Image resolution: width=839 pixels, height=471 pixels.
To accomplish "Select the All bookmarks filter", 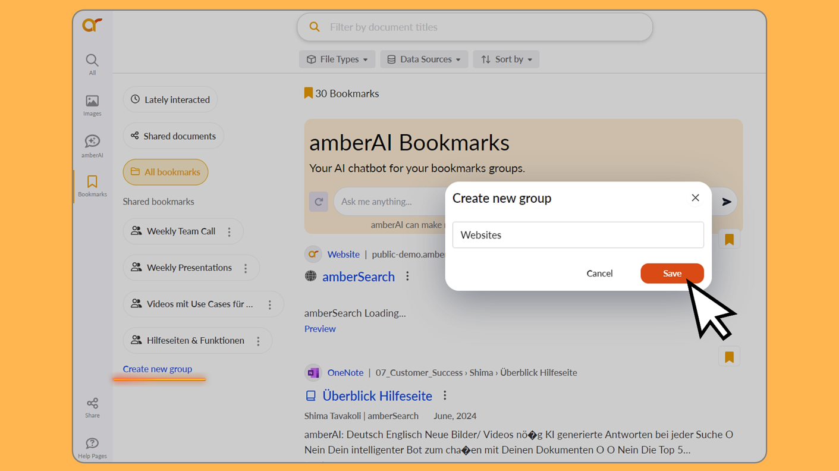I will [165, 172].
